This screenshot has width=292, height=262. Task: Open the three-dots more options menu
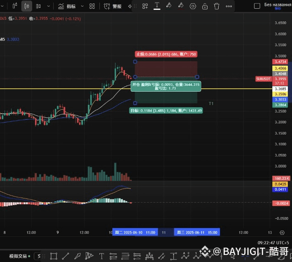tap(228, 6)
